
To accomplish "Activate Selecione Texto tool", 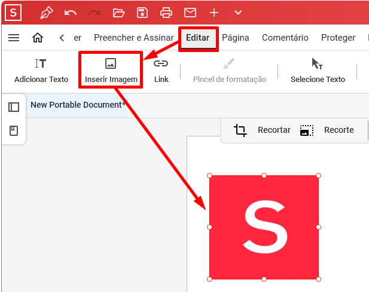I will pos(318,71).
